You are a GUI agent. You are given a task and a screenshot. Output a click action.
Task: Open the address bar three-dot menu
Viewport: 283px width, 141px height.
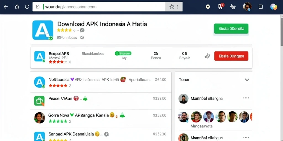178,7
